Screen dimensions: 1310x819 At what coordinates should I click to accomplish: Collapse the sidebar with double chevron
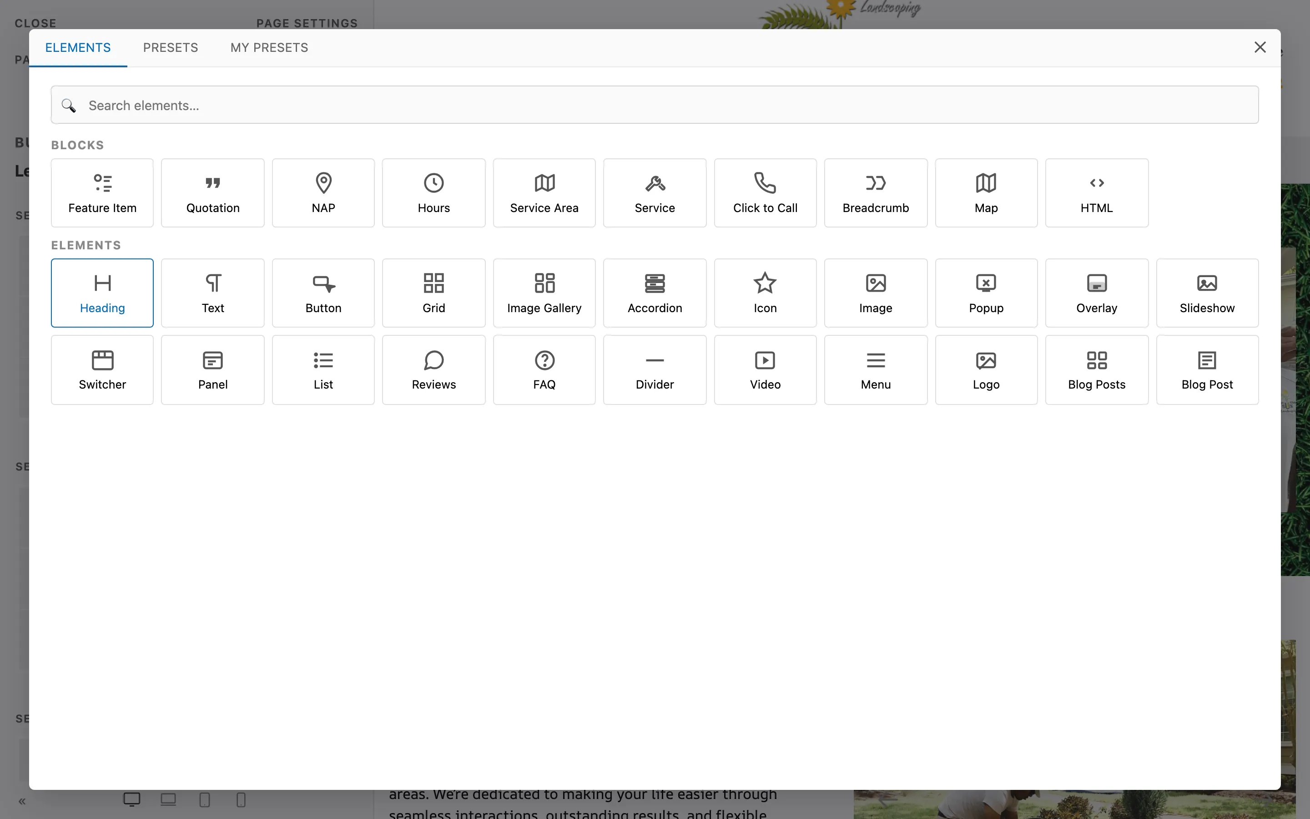point(22,801)
